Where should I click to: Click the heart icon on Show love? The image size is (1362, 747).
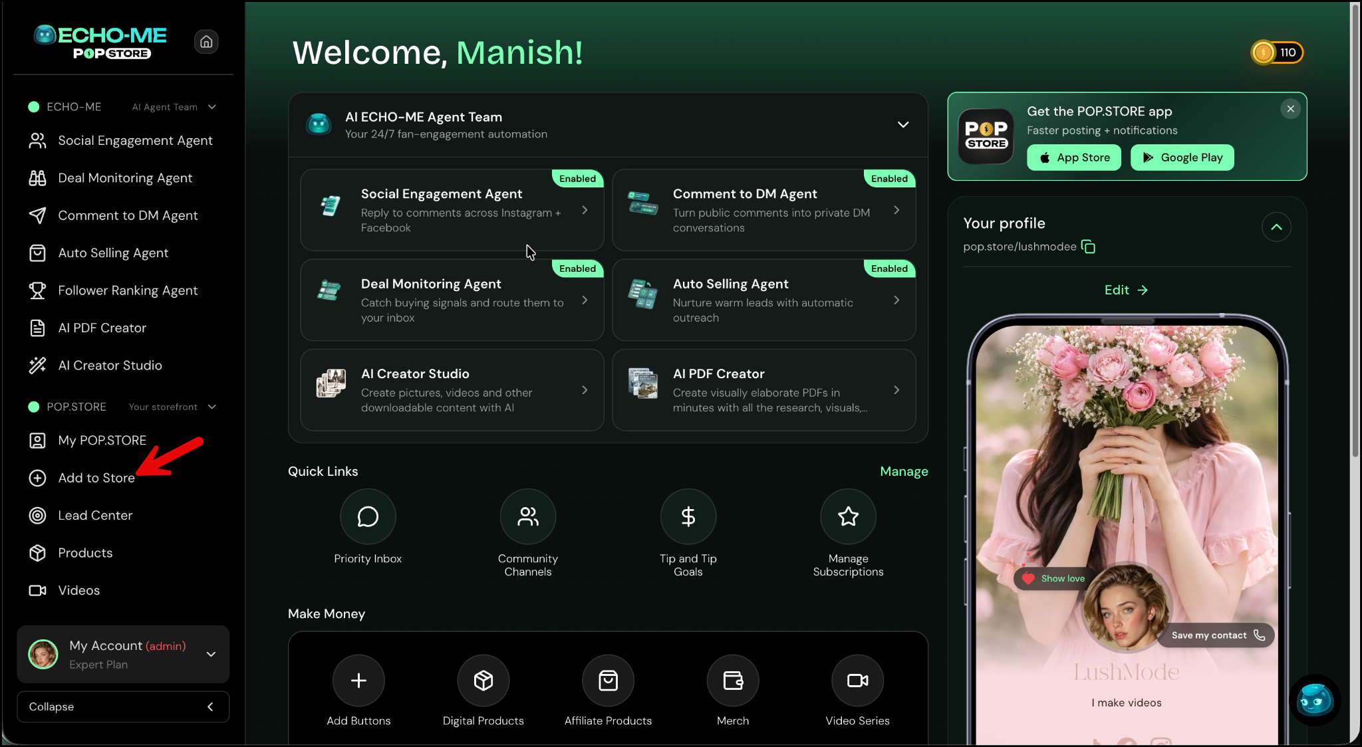tap(1028, 578)
